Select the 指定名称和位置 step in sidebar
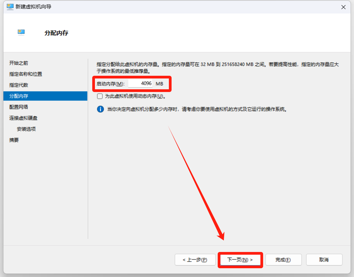This screenshot has height=277, width=354. coord(26,74)
